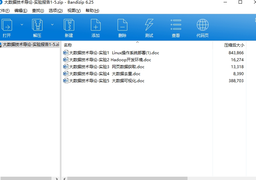Select 实验5 大数据可视化.doc file name
The width and height of the screenshot is (256, 180).
pyautogui.click(x=107, y=81)
